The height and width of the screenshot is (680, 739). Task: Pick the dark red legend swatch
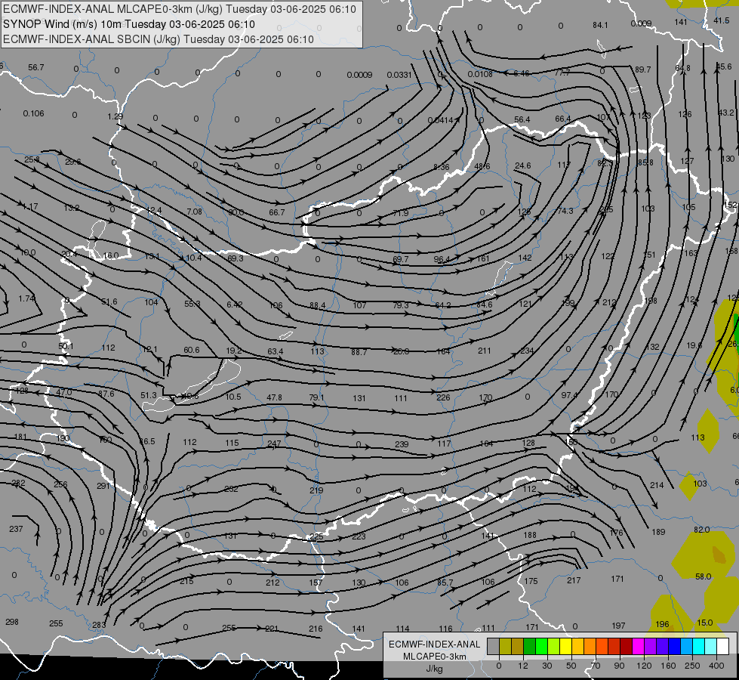coord(627,646)
